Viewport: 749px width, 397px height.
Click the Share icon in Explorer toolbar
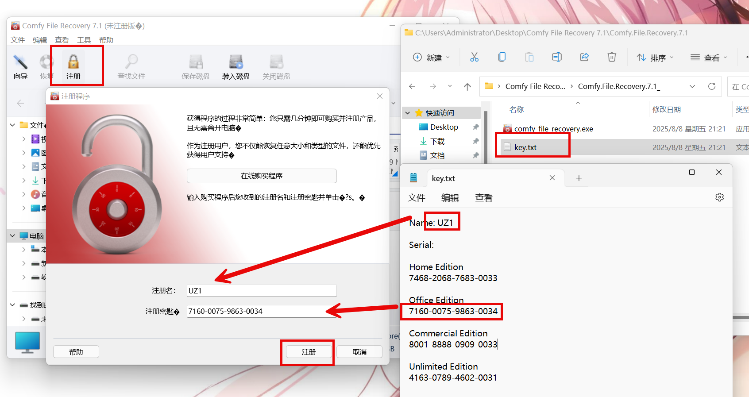(584, 57)
